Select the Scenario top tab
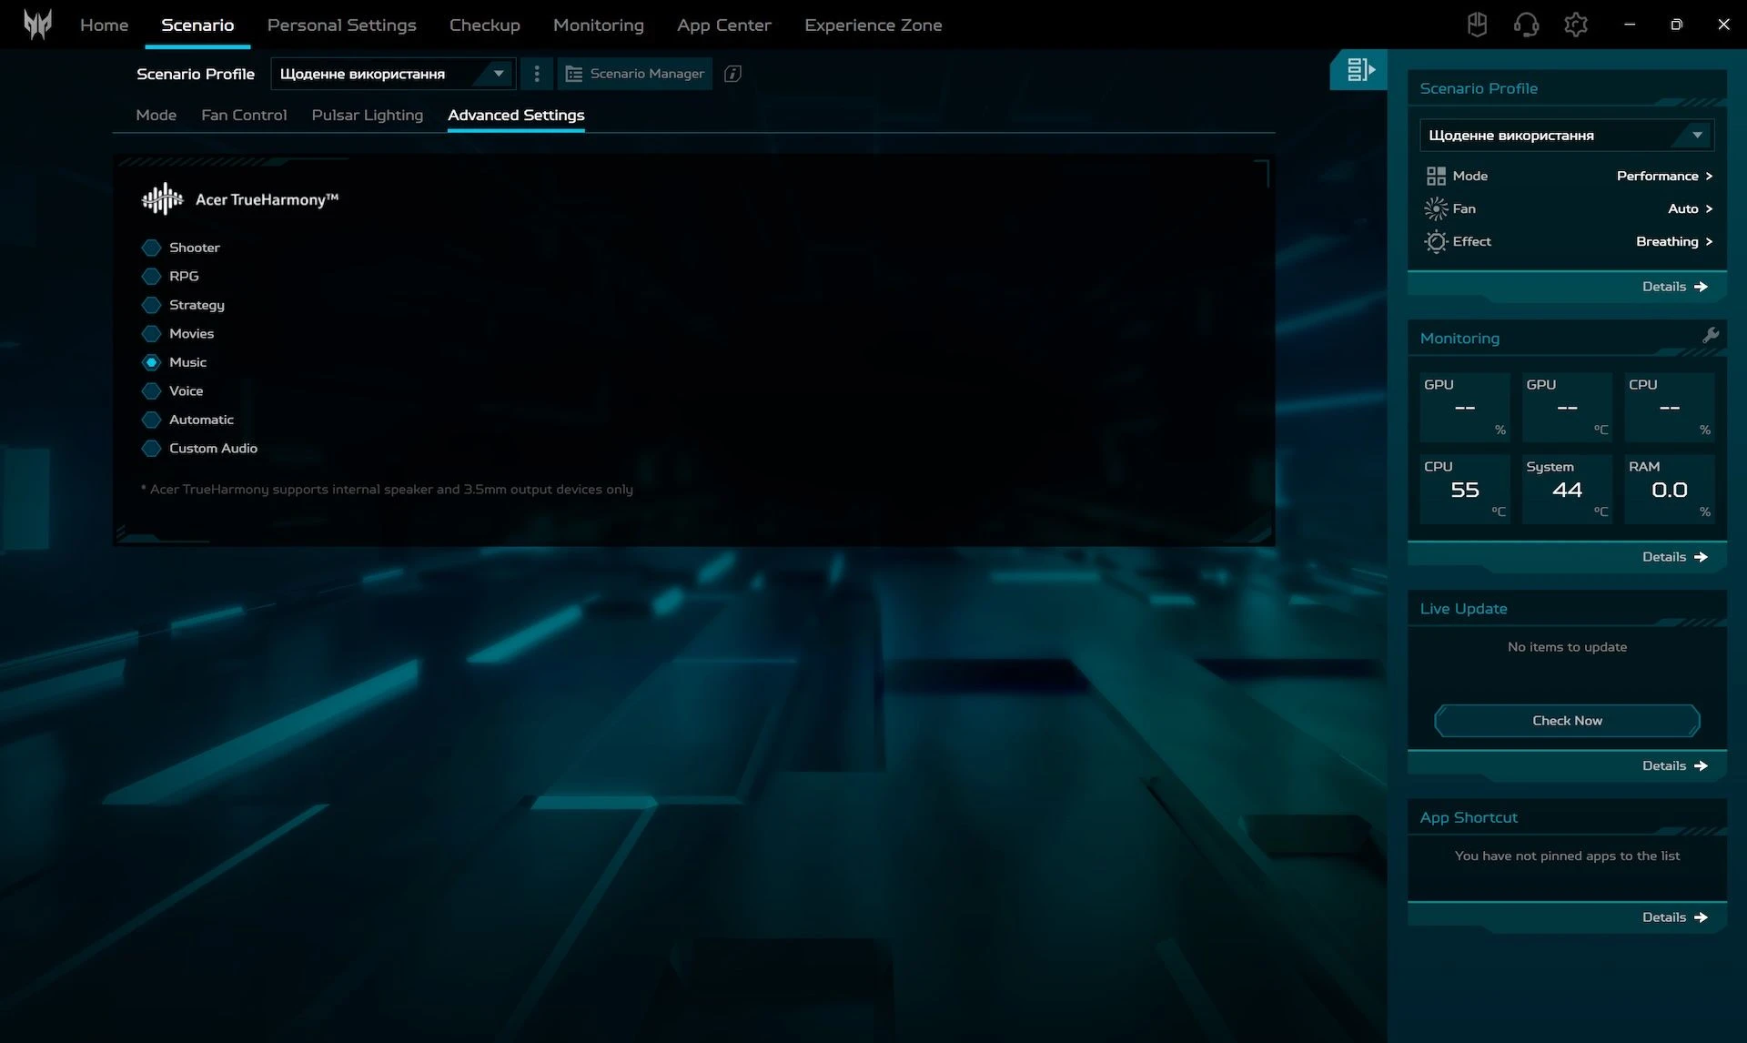 click(197, 25)
